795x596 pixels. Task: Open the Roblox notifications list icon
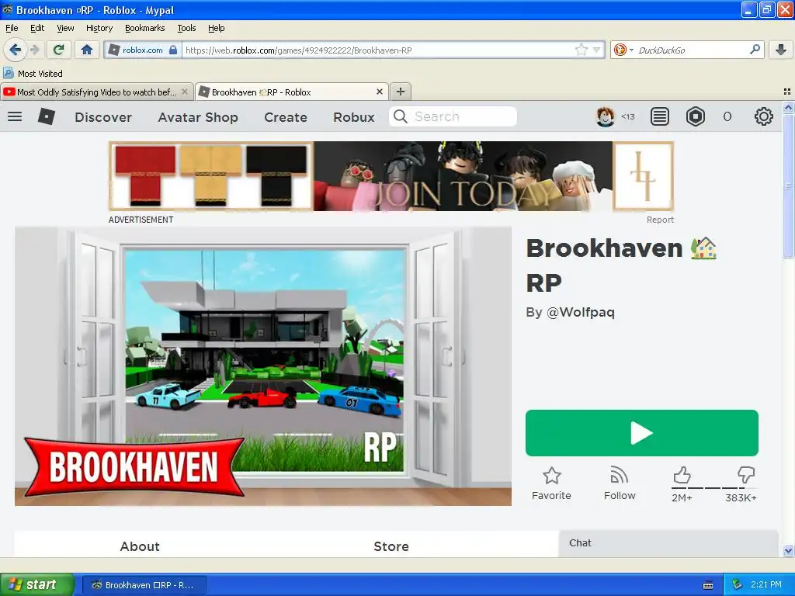[x=659, y=116]
